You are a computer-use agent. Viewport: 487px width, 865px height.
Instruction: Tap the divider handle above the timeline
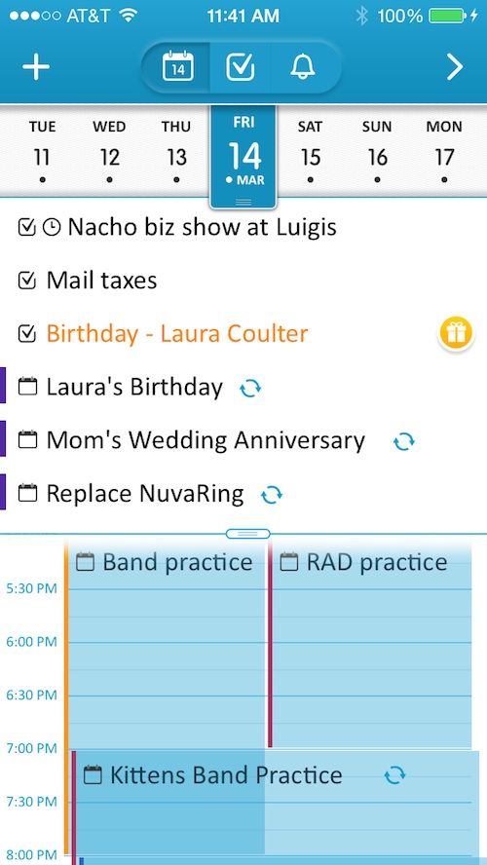point(247,534)
